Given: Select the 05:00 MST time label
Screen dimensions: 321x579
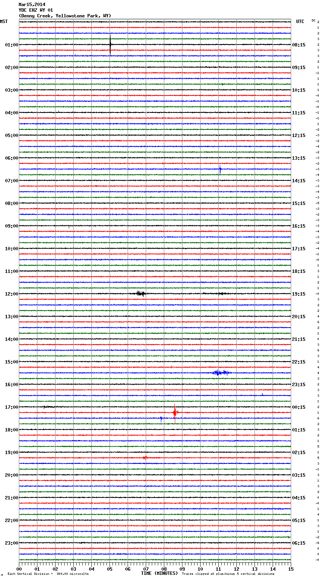Looking at the screenshot, I should point(12,136).
